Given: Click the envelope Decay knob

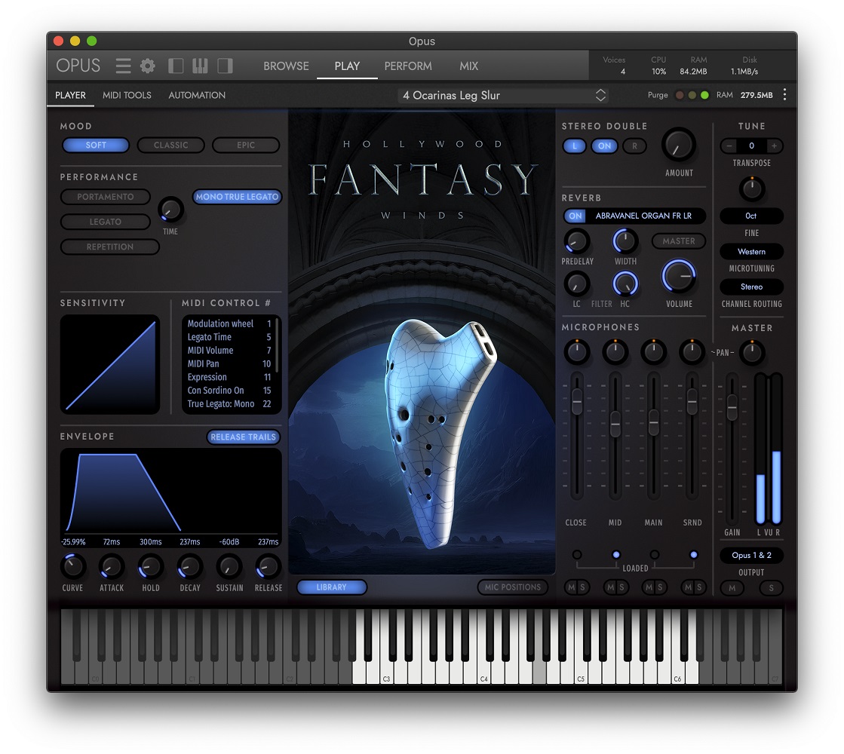Looking at the screenshot, I should pyautogui.click(x=189, y=566).
